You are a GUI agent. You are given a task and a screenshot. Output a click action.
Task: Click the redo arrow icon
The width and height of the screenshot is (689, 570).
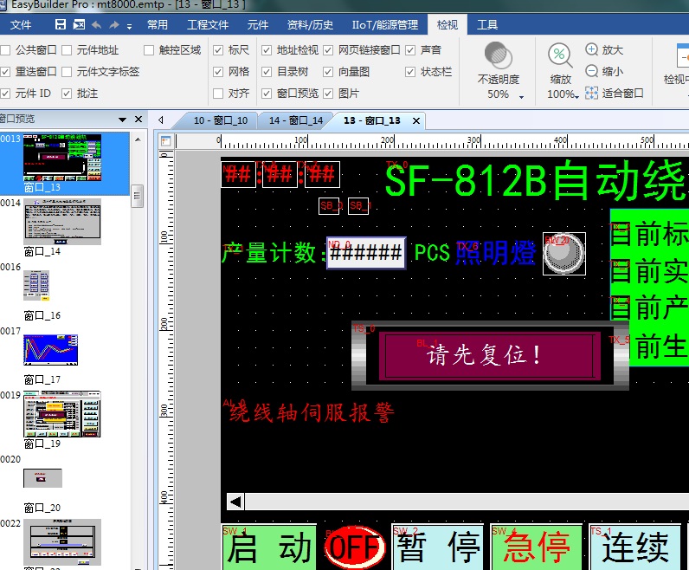tap(113, 25)
